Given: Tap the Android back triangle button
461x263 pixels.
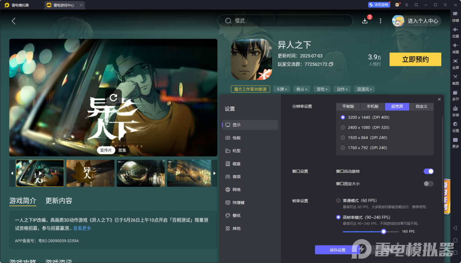Looking at the screenshot, I should click(x=455, y=228).
